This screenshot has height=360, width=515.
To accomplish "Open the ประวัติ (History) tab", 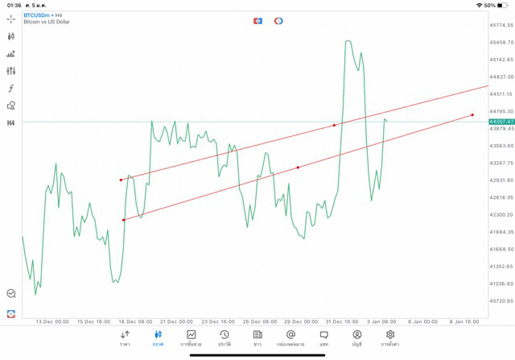I will click(x=225, y=338).
